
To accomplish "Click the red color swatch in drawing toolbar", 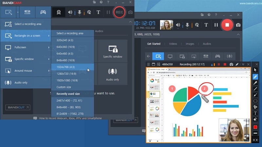I will (255, 127).
